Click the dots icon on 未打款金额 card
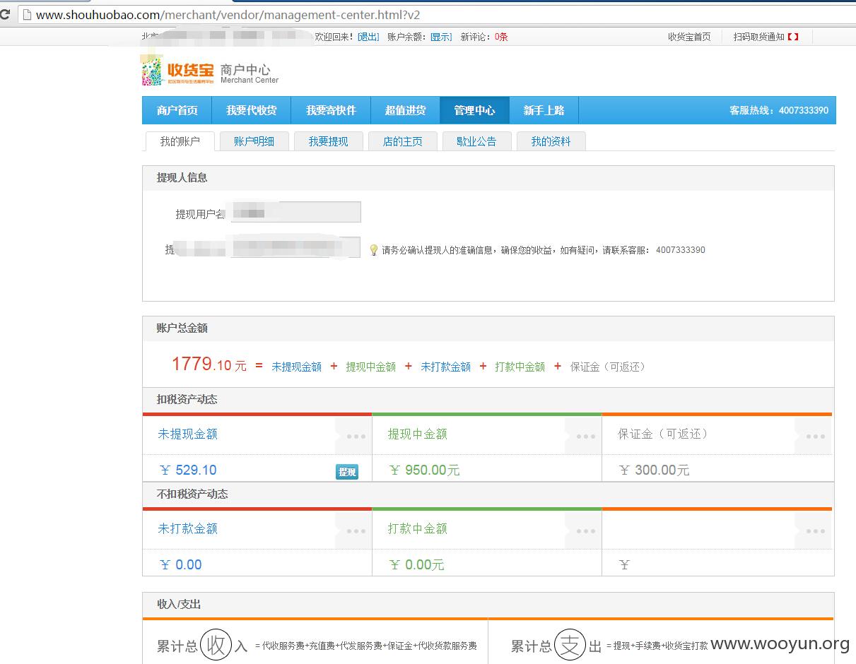The height and width of the screenshot is (664, 856). tap(356, 531)
